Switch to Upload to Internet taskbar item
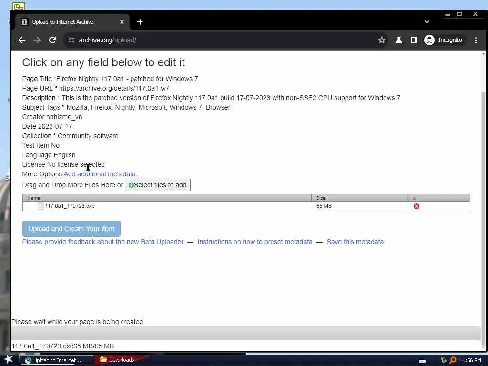The height and width of the screenshot is (366, 488). (x=56, y=360)
